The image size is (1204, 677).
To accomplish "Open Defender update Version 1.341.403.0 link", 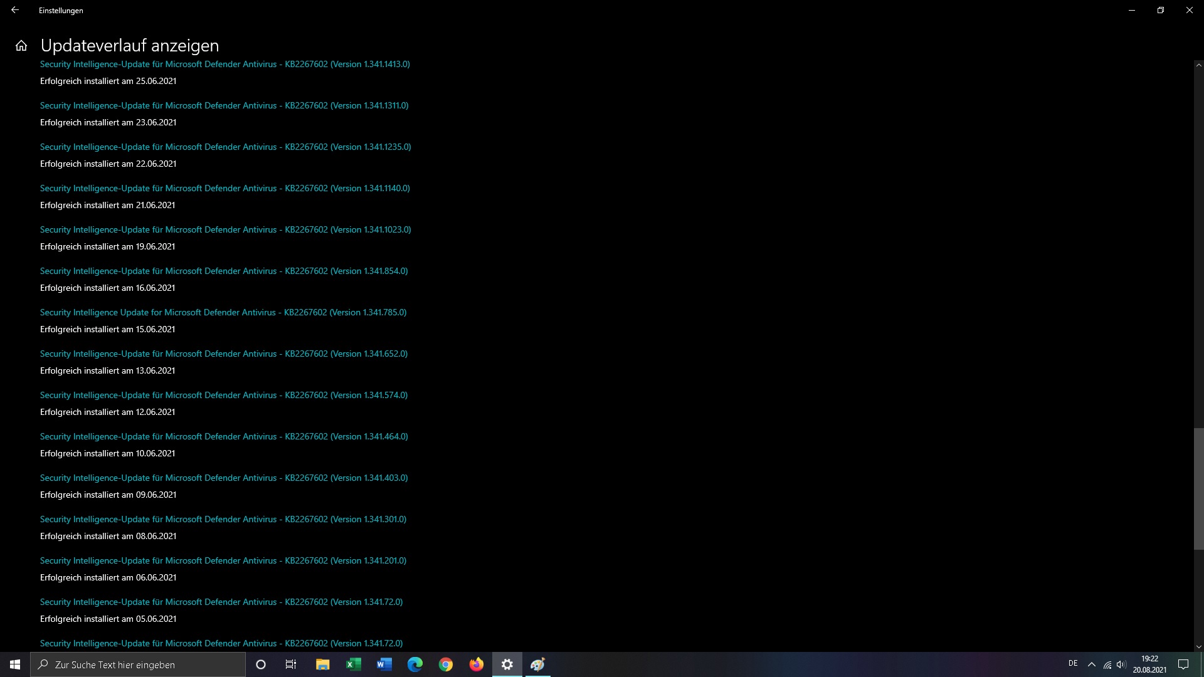I will (x=224, y=478).
